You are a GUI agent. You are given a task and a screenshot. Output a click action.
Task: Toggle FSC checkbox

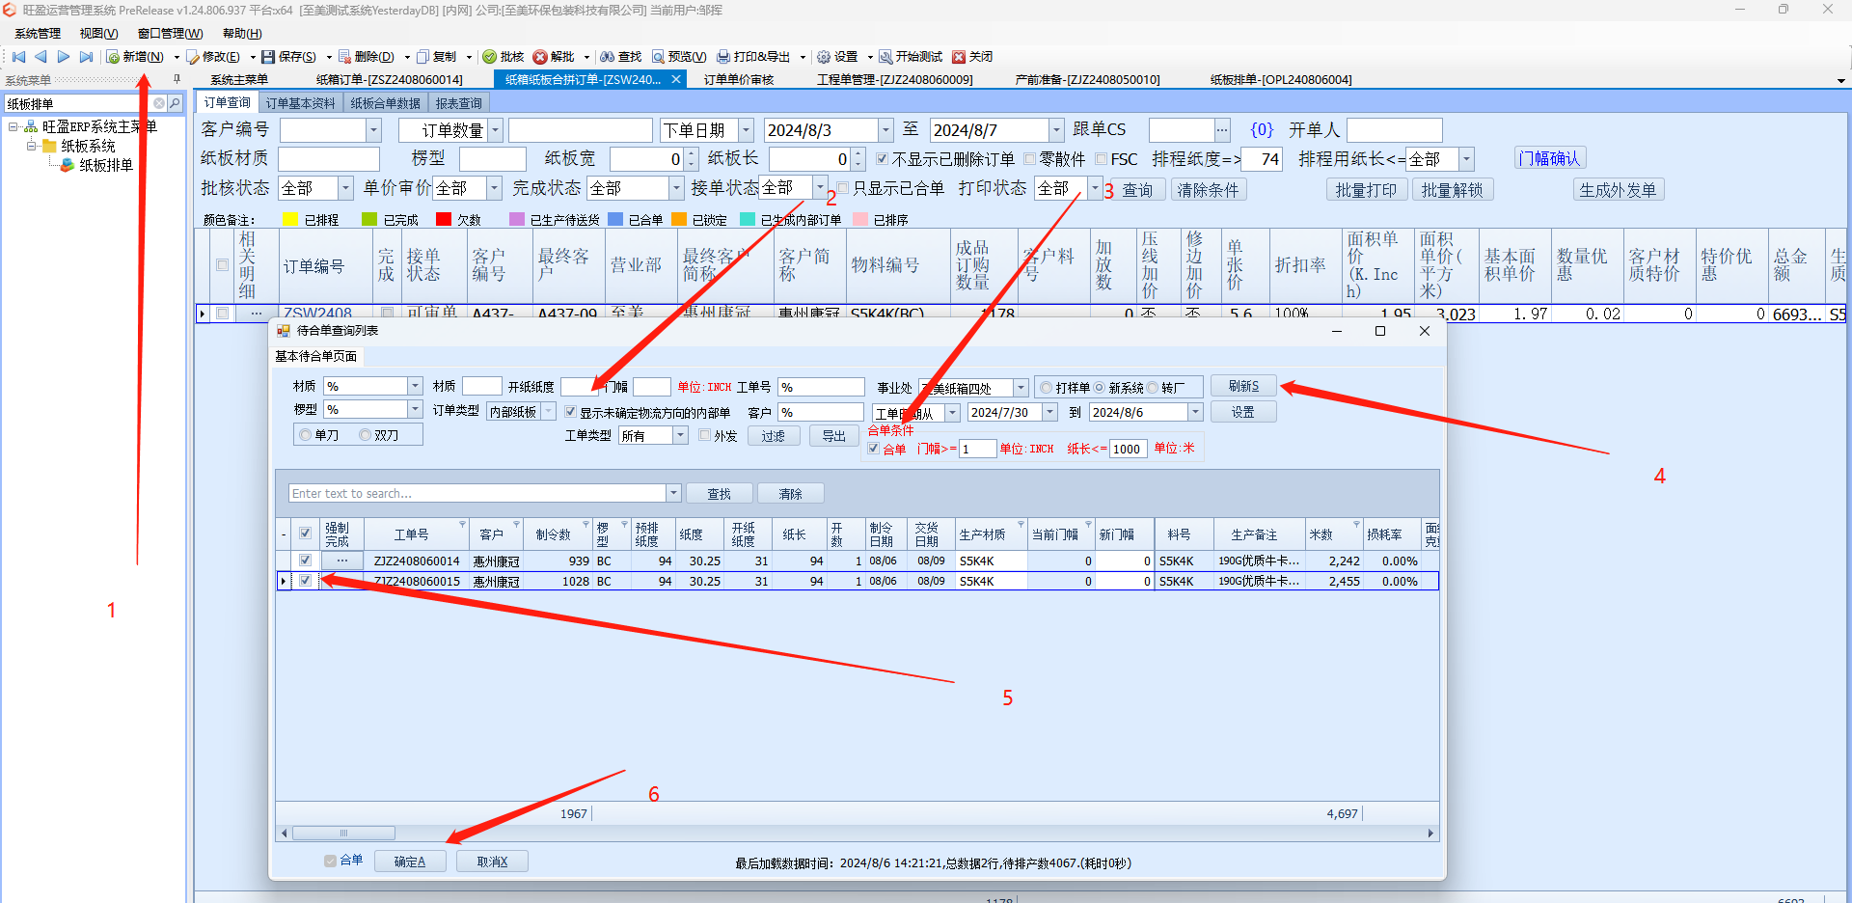[x=1102, y=159]
